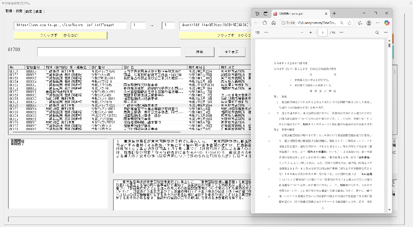413x227 pixels.
Task: Click the 全て表示 button
Action: (232, 52)
